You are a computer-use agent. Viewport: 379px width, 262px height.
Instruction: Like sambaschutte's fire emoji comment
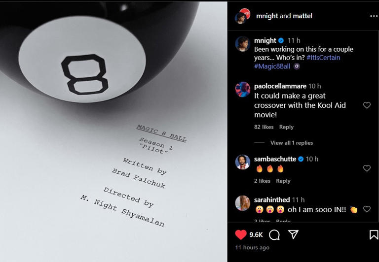[367, 168]
